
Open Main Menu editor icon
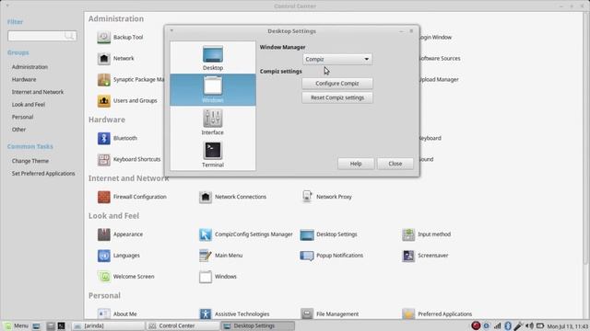[x=205, y=256]
